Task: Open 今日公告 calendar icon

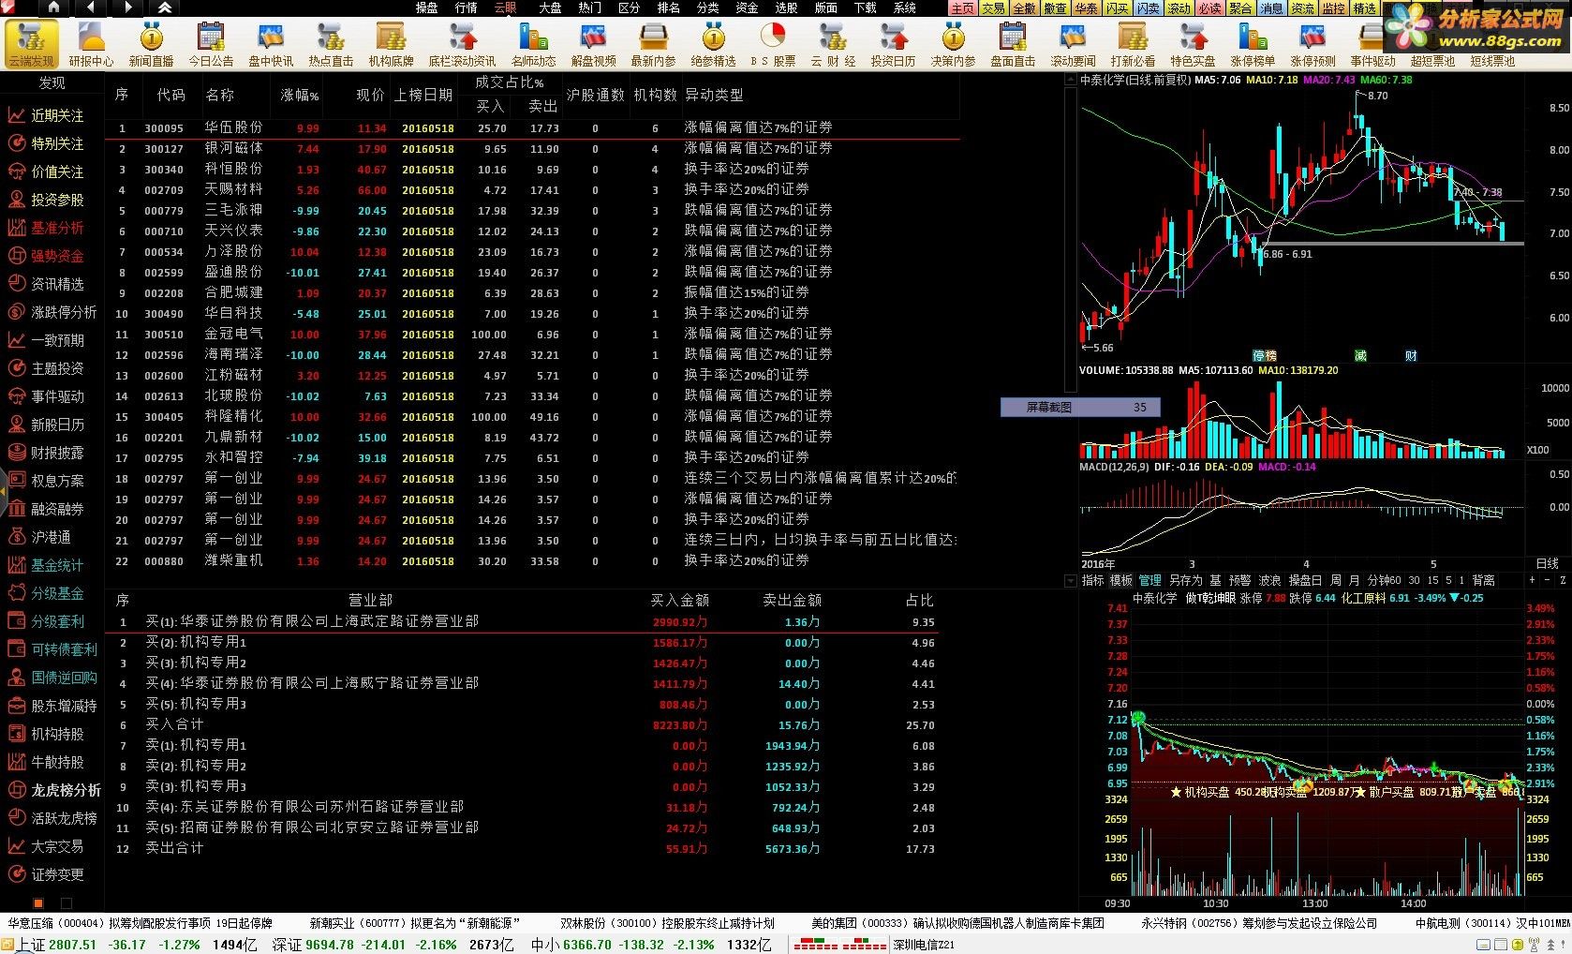Action: (211, 44)
